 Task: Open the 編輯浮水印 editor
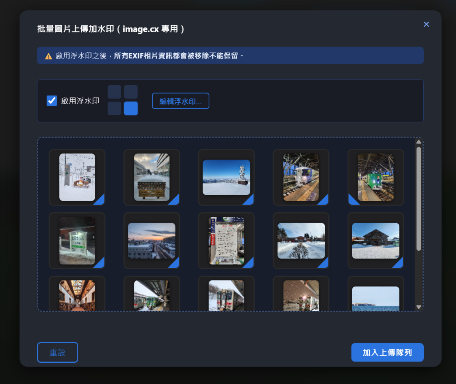[x=180, y=101]
